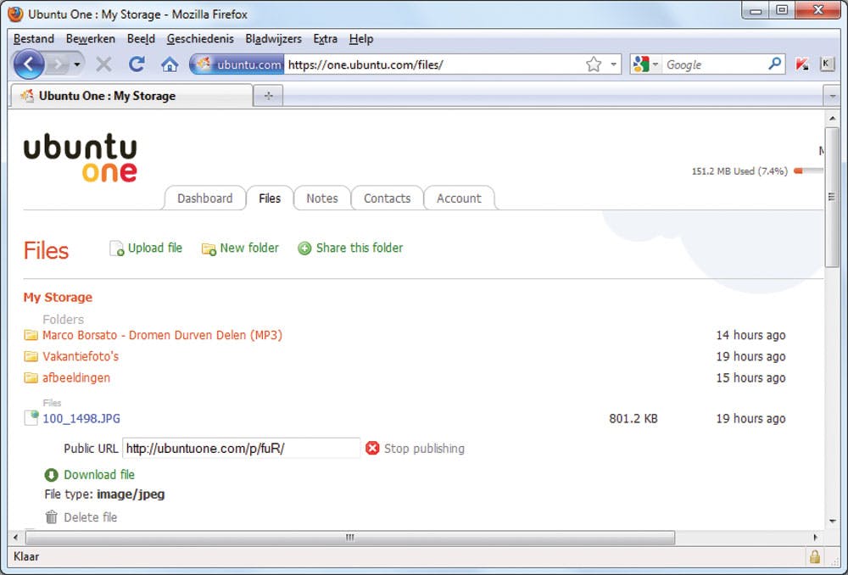
Task: Click folder icon beside Vakantiefoto's
Action: point(31,356)
